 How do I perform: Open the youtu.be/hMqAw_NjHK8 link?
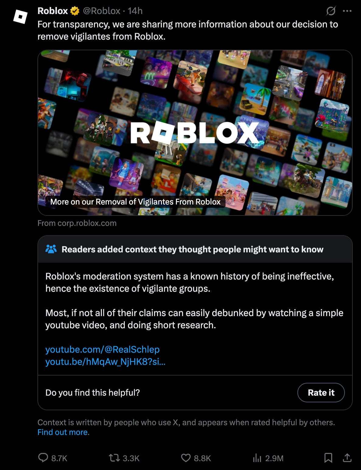105,362
